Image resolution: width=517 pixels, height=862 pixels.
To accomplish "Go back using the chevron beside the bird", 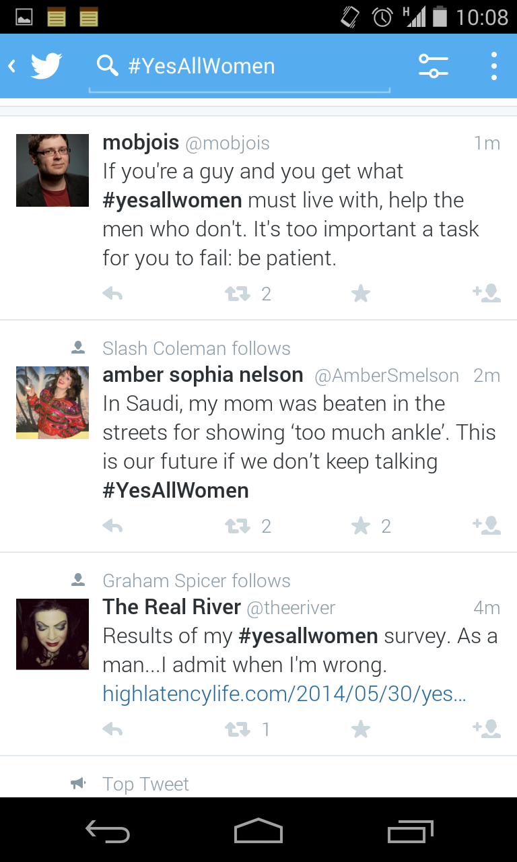I will 11,66.
